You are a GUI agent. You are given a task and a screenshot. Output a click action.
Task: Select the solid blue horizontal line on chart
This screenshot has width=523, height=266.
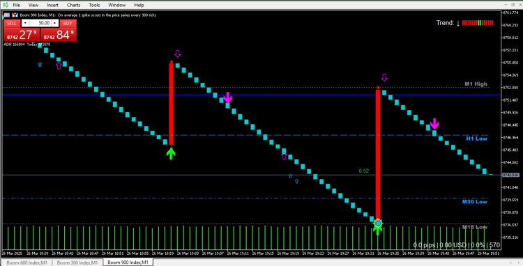click(252, 95)
